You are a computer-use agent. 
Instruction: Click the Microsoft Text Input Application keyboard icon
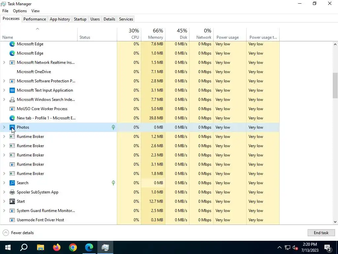pyautogui.click(x=12, y=90)
